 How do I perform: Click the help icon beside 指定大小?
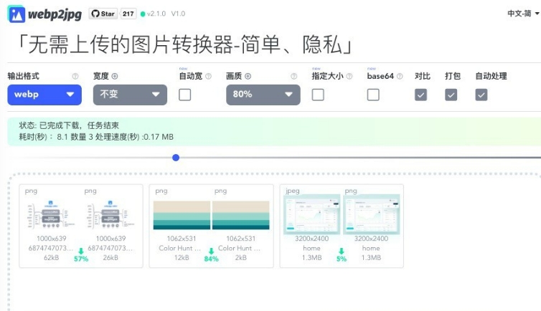[x=349, y=76]
